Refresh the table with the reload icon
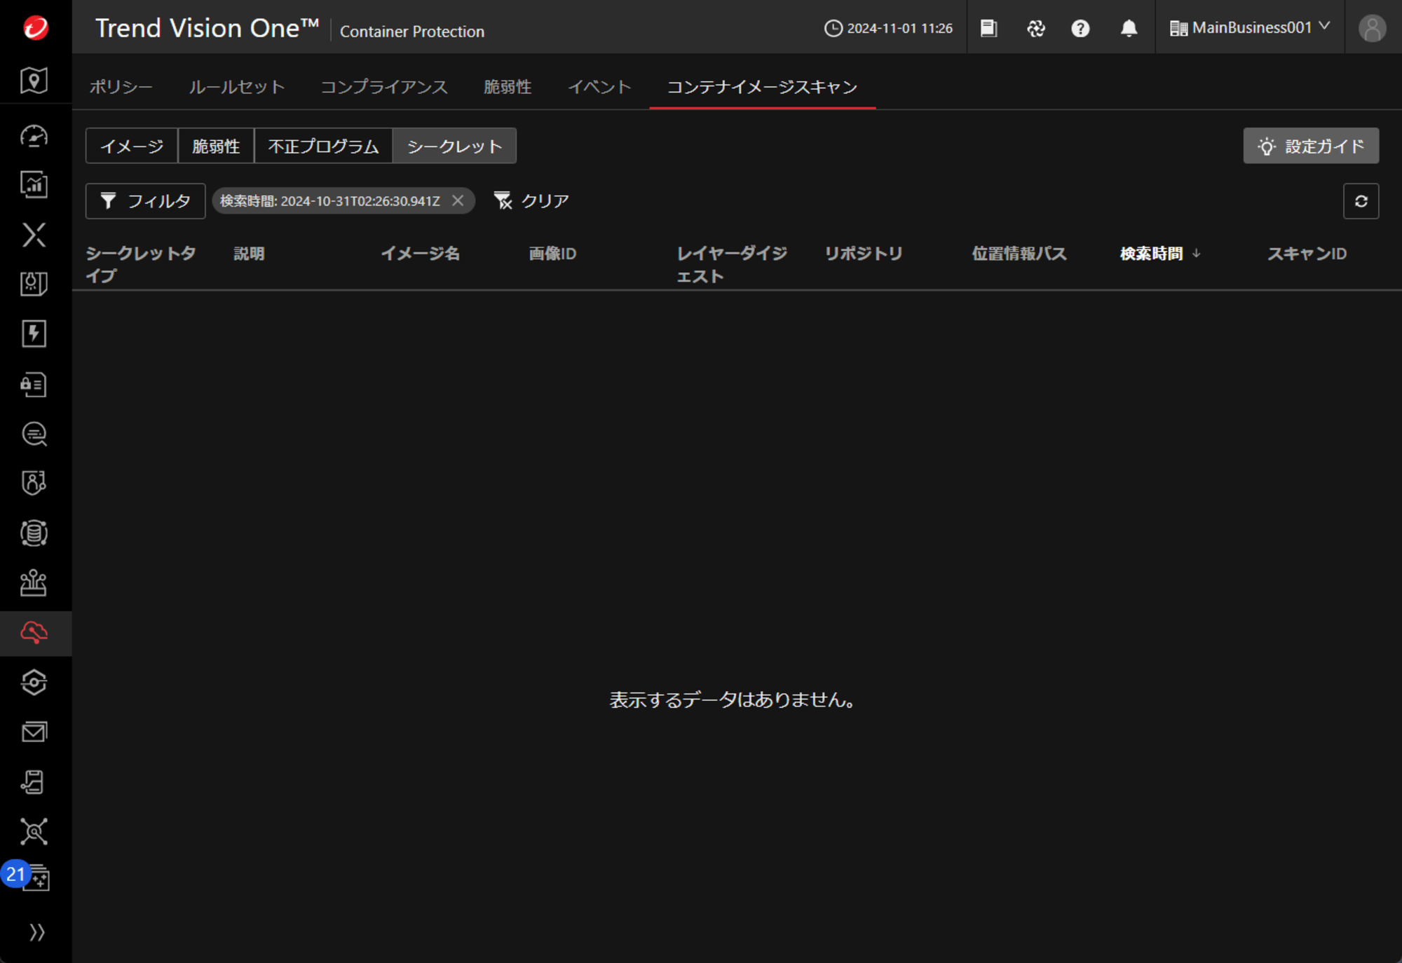Image resolution: width=1402 pixels, height=963 pixels. [x=1361, y=201]
